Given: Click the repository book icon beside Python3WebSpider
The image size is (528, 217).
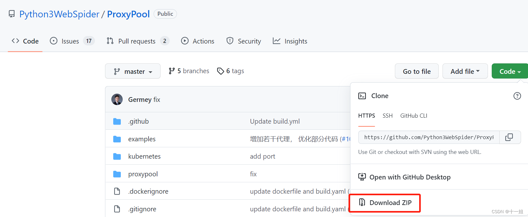Looking at the screenshot, I should pos(12,14).
